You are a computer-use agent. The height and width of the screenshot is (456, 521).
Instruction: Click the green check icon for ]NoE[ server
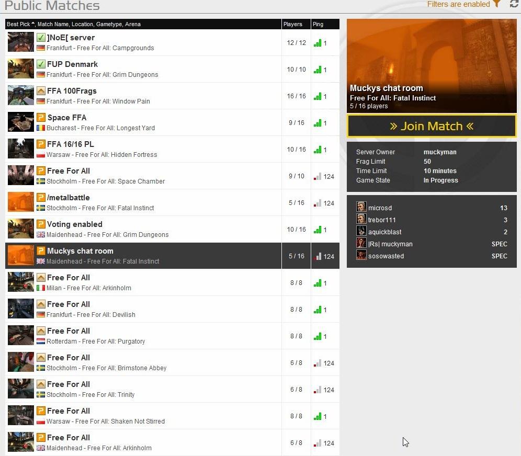click(41, 38)
